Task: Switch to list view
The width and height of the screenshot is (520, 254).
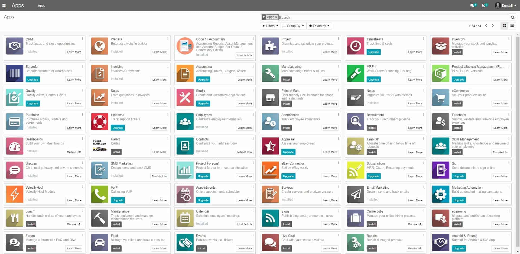Action: [x=512, y=26]
